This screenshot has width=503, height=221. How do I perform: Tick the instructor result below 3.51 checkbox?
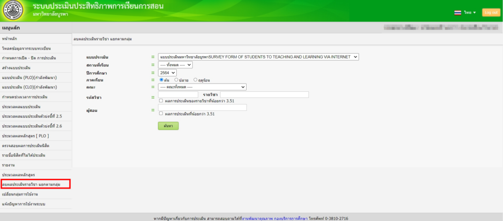click(161, 113)
